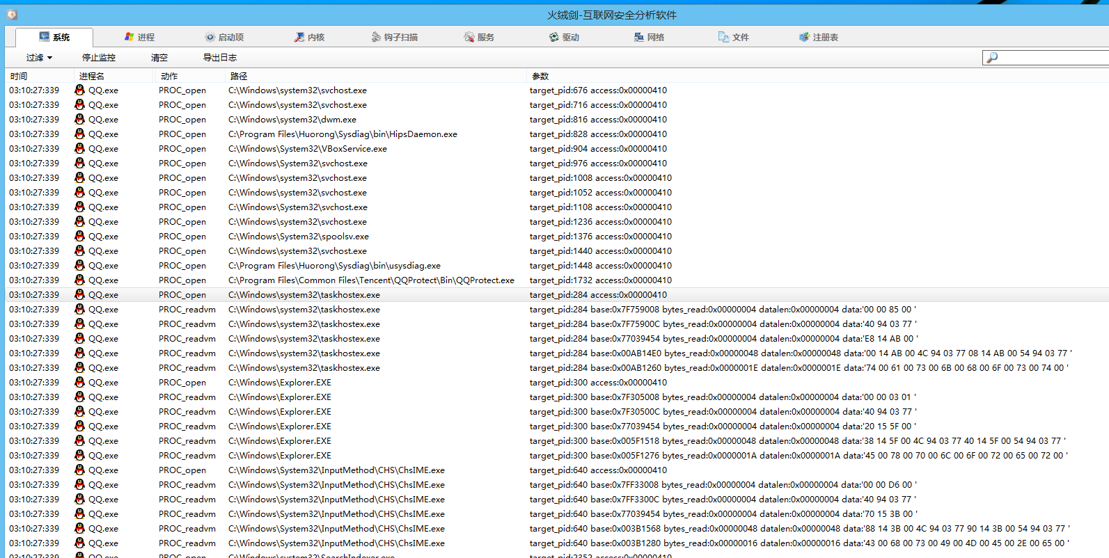Click 导出日志 button
The height and width of the screenshot is (558, 1109).
(x=220, y=58)
